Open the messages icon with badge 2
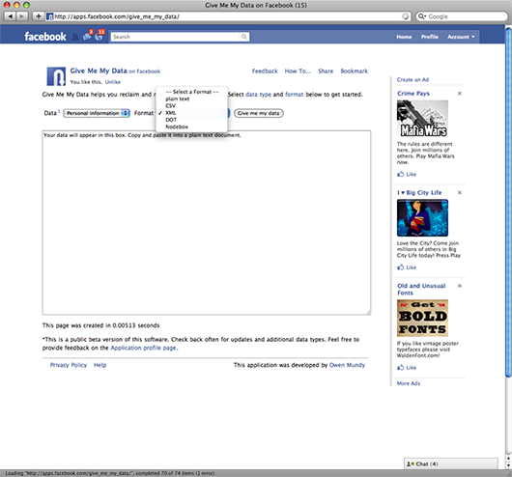512x477 pixels. (x=88, y=36)
